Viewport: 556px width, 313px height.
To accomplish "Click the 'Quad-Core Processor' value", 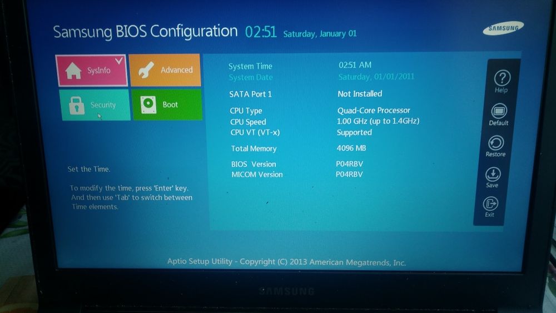I will coord(374,110).
